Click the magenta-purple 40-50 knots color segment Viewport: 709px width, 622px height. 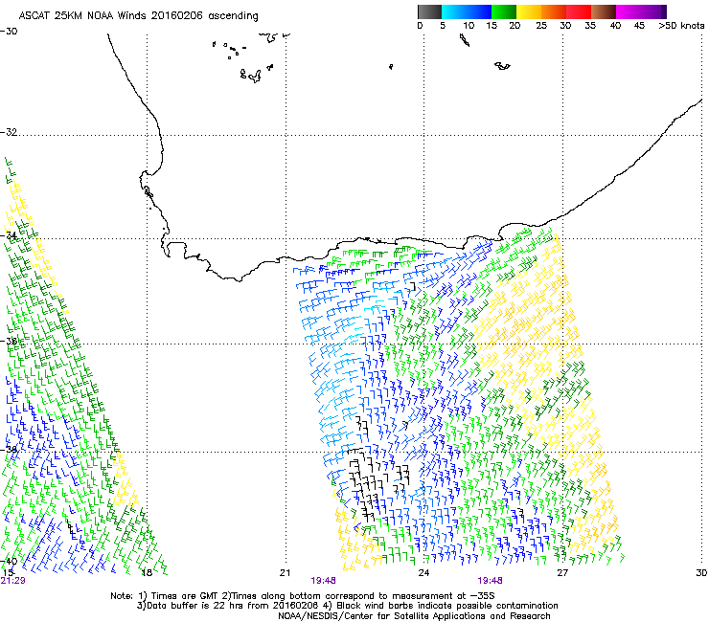coord(641,11)
